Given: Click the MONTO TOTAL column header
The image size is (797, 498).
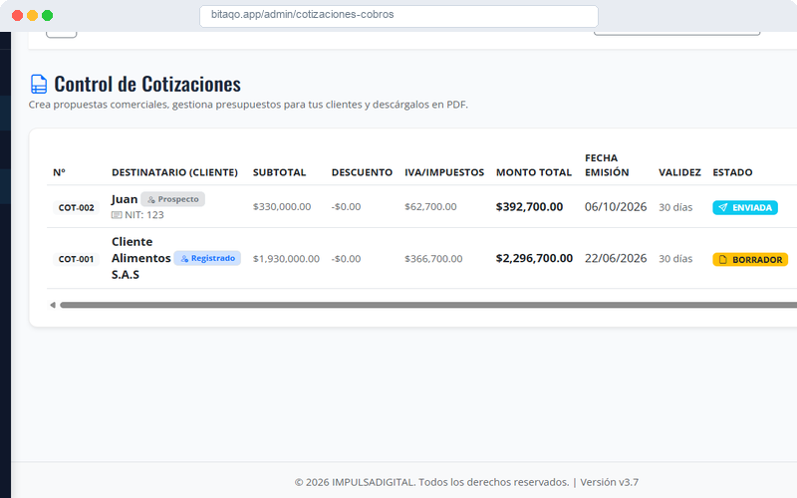Looking at the screenshot, I should coord(534,172).
